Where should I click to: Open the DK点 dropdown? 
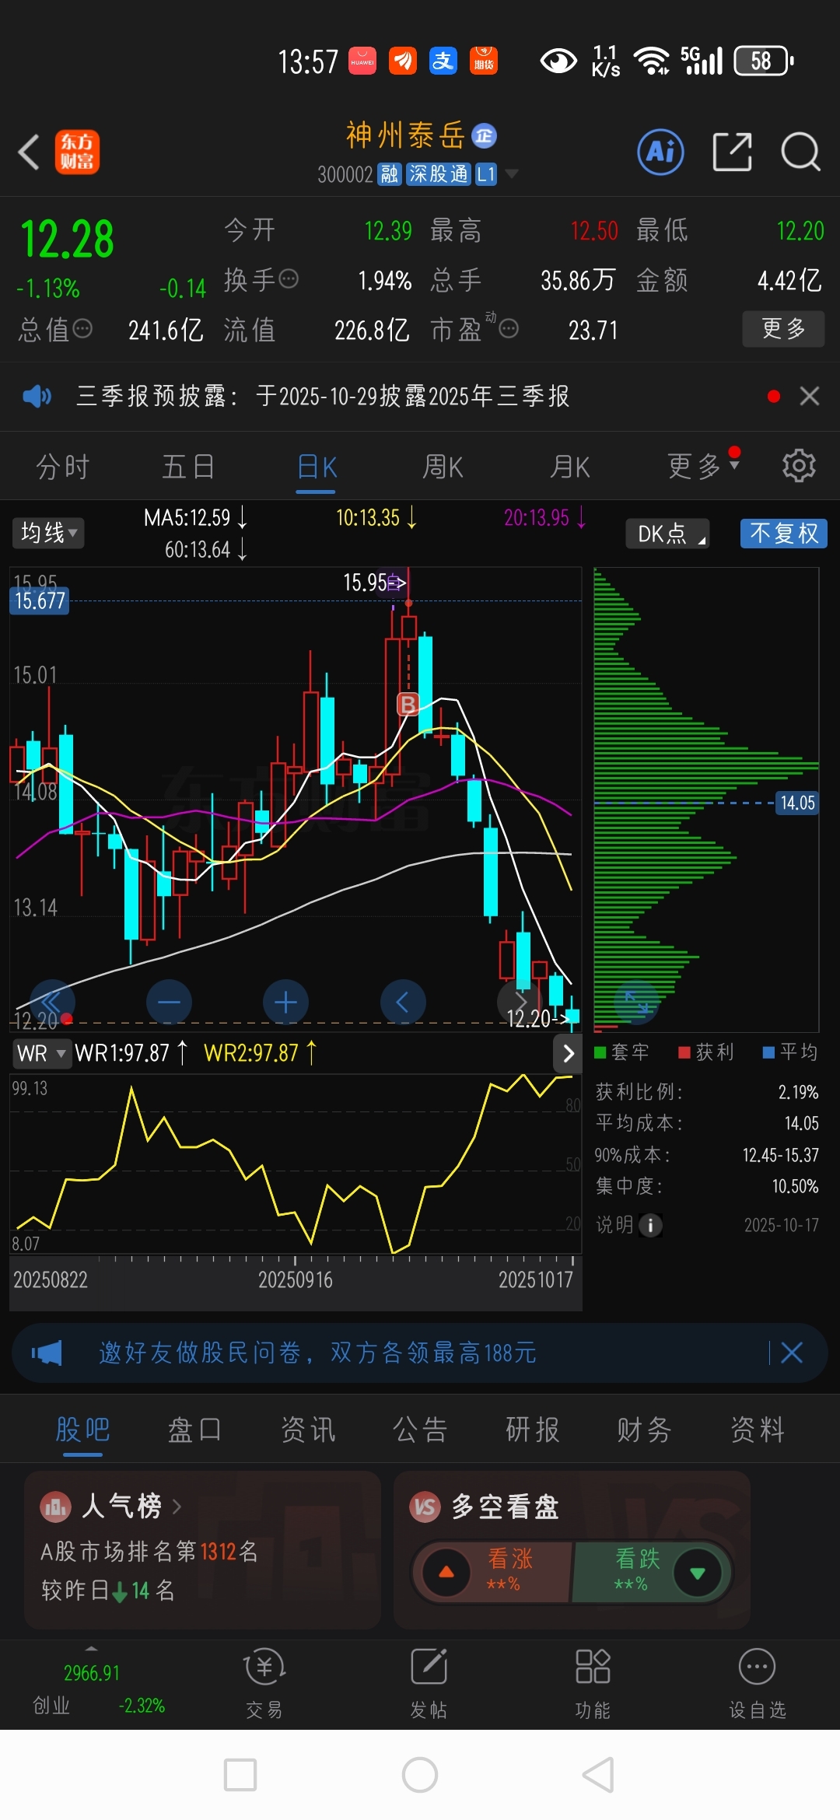point(668,534)
